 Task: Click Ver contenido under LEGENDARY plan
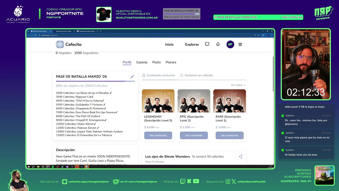pos(158,135)
